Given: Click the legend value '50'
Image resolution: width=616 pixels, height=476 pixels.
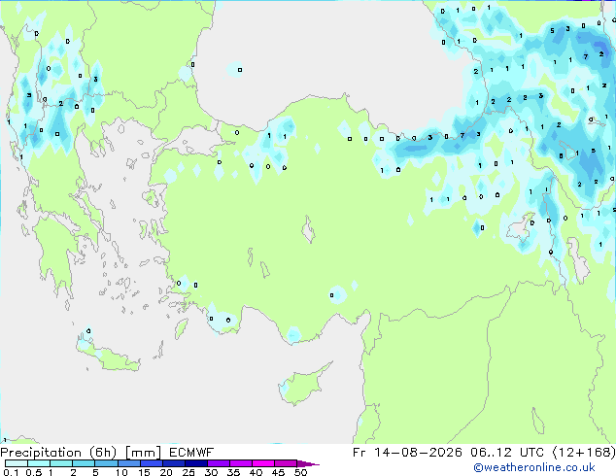Looking at the screenshot, I should (x=300, y=472).
